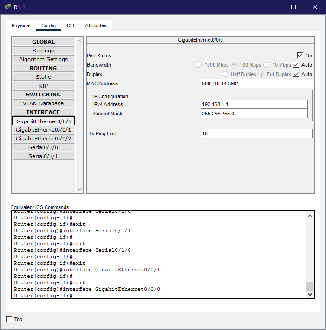Open Algorithm Settings
Image resolution: width=326 pixels, height=330 pixels.
click(43, 59)
